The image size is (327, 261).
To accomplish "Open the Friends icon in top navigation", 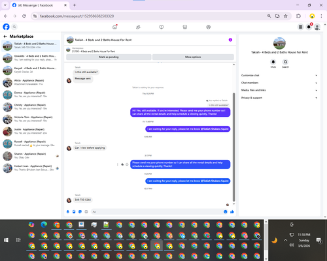I will 138,27.
